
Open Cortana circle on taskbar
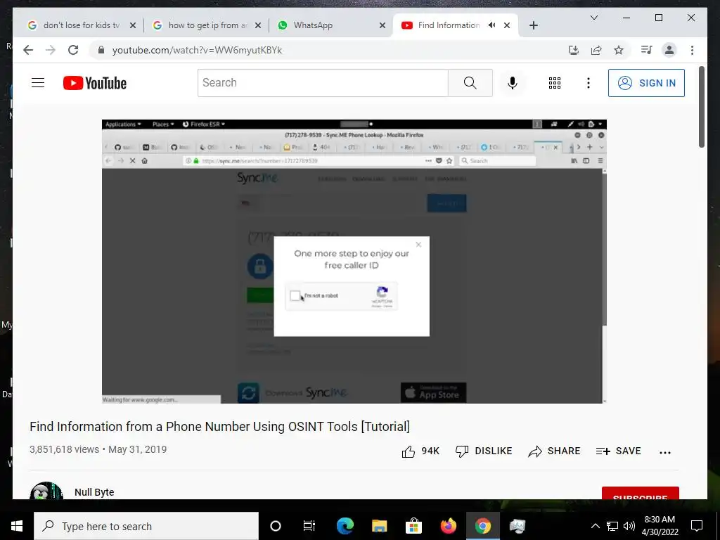275,526
